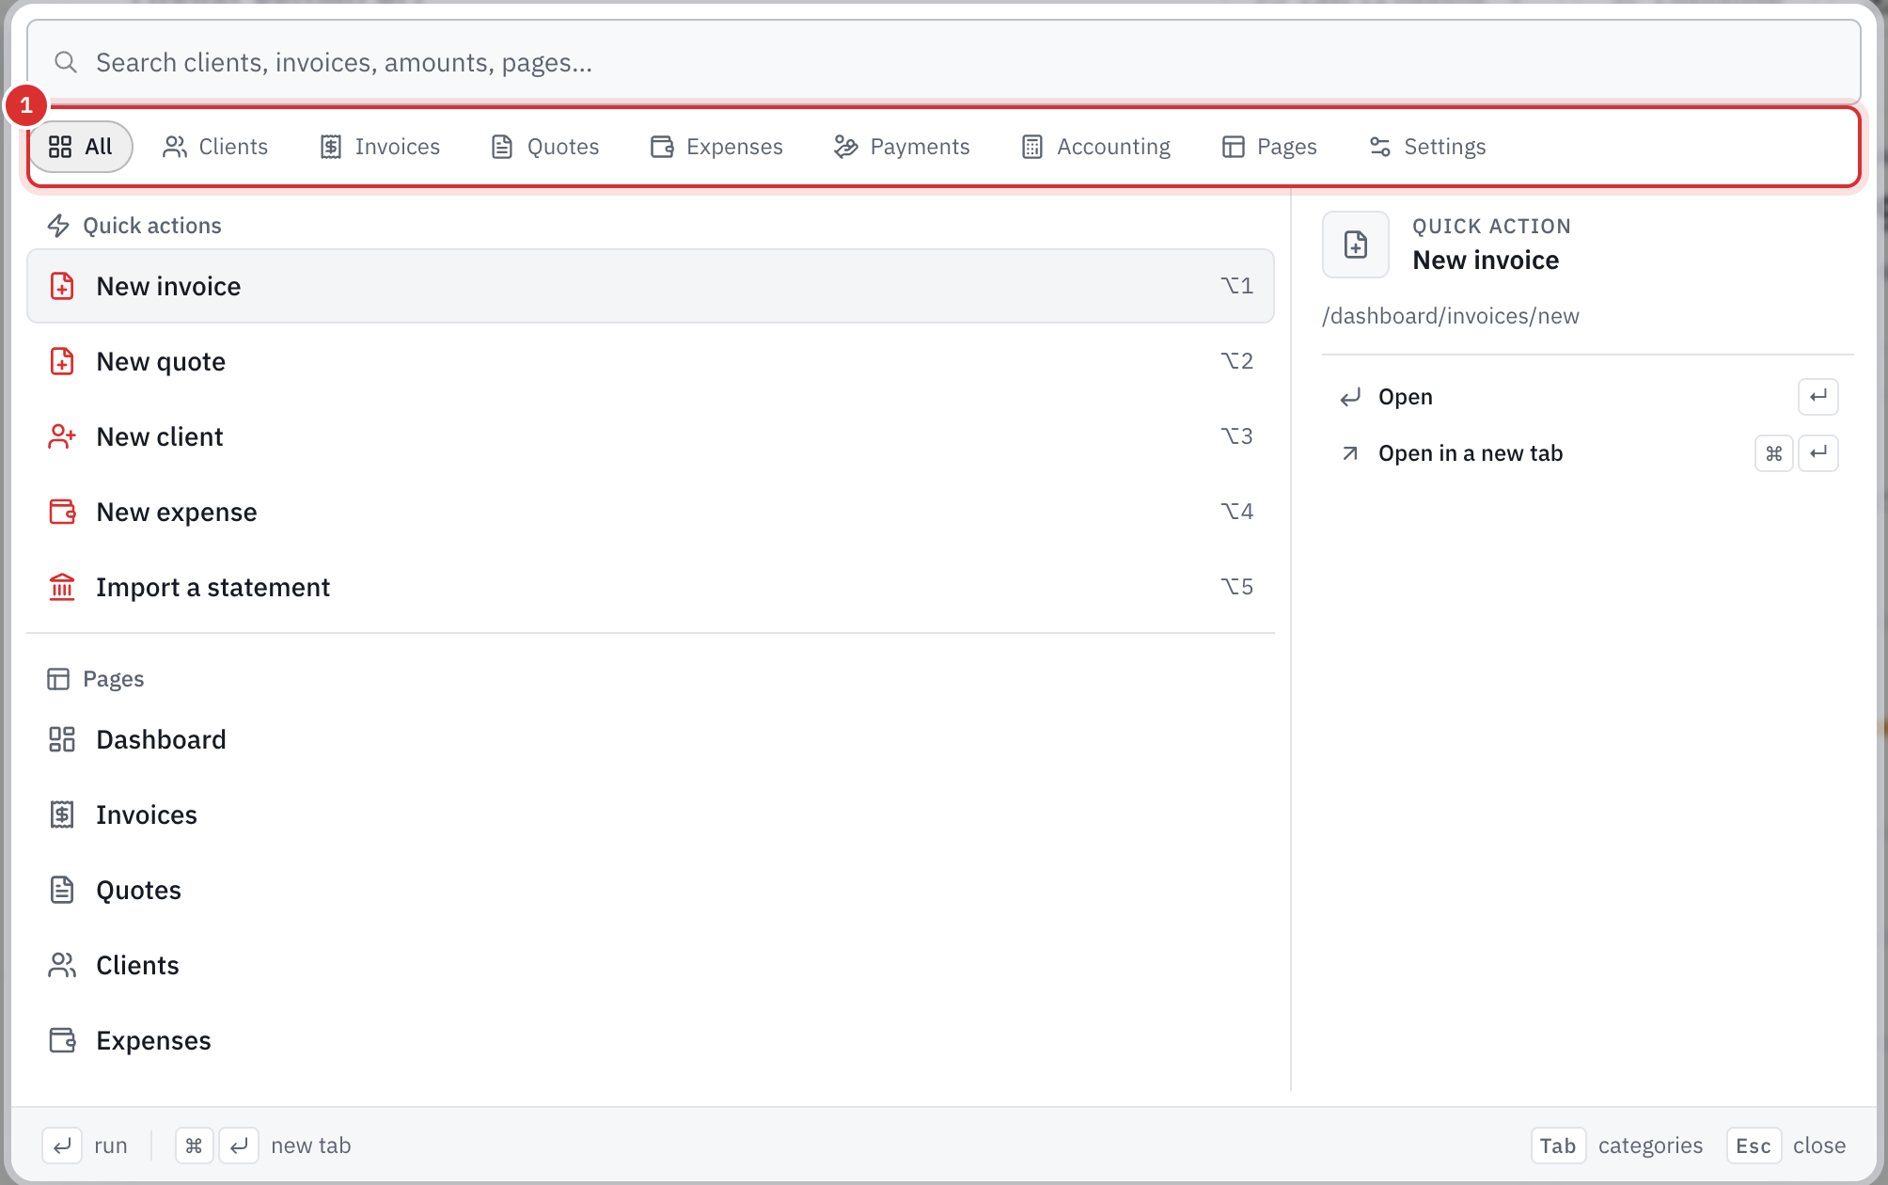1888x1185 pixels.
Task: Select the Import a statement action
Action: click(651, 587)
